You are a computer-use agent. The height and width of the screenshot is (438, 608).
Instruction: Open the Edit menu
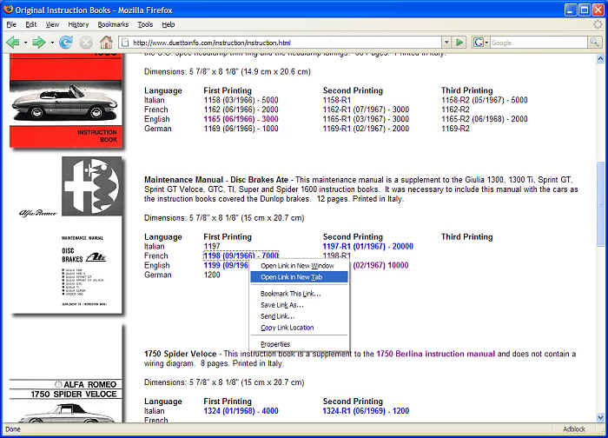click(x=30, y=24)
